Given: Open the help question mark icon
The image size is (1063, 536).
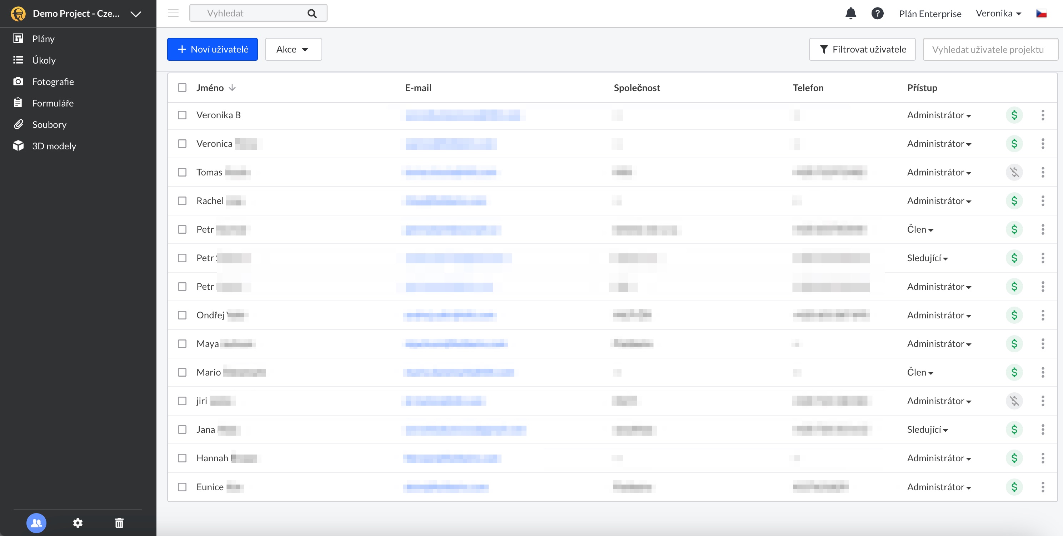Looking at the screenshot, I should (x=877, y=14).
